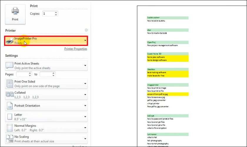247x147 pixels.
Task: Click the Collated pages icon
Action: (10, 94)
